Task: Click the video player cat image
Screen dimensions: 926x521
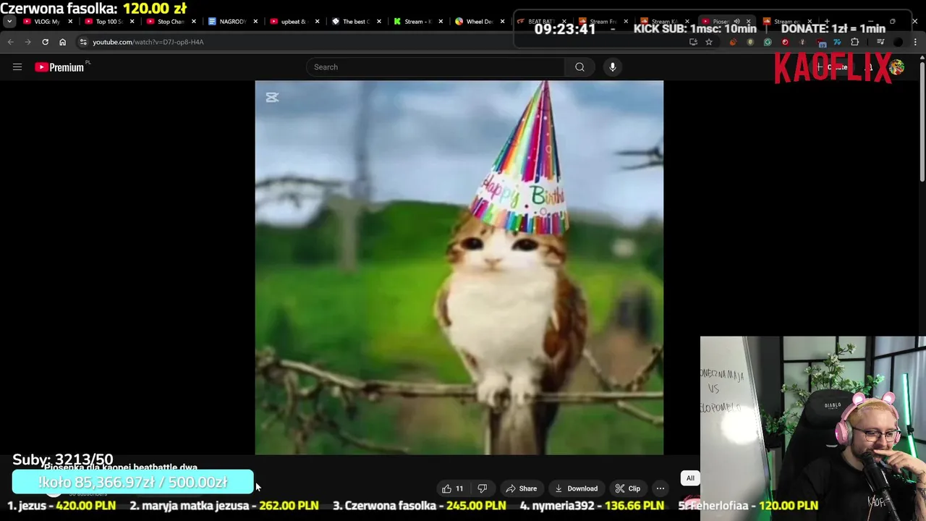Action: coord(459,268)
